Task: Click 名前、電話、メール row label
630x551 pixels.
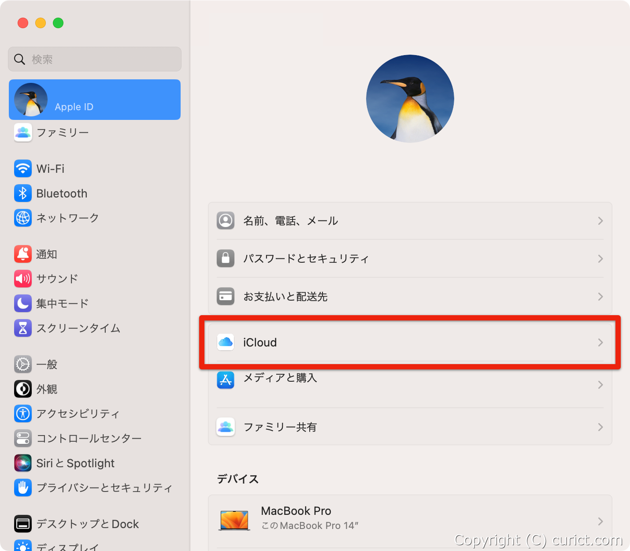Action: 291,221
